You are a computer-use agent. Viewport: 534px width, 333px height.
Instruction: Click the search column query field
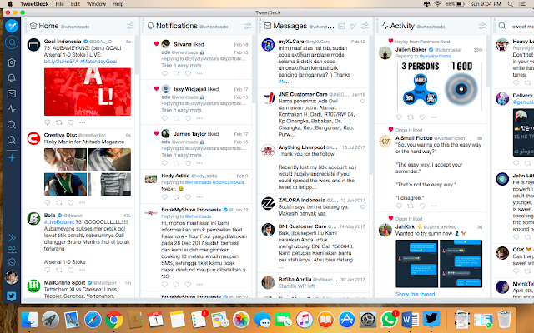[x=521, y=26]
